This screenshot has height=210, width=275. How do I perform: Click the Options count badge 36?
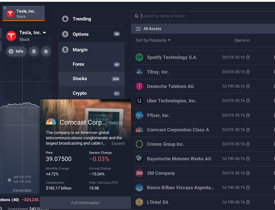coord(117,34)
